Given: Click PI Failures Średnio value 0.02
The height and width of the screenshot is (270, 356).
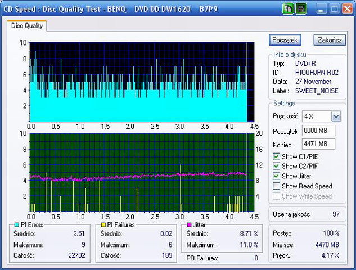Looking at the screenshot, I should (166, 233).
